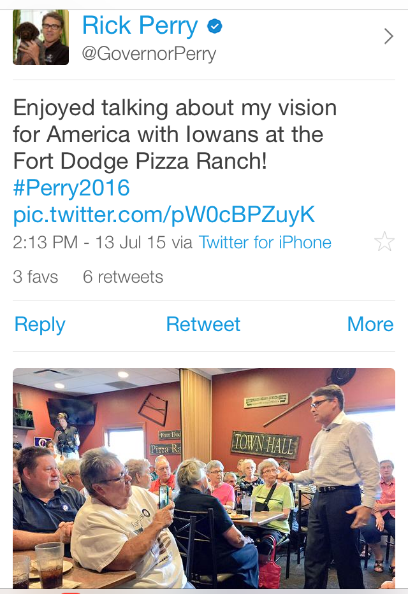Tap the star icon to favorite tweet

384,242
